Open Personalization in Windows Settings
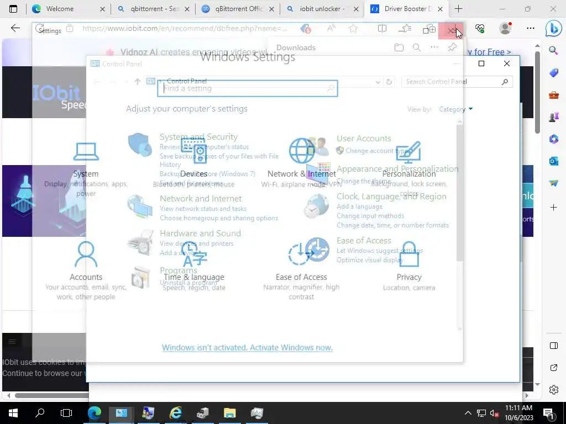Screen dimensions: 566x424 409,168
